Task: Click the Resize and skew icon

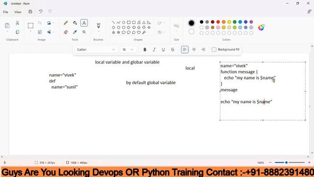Action: coord(40,32)
